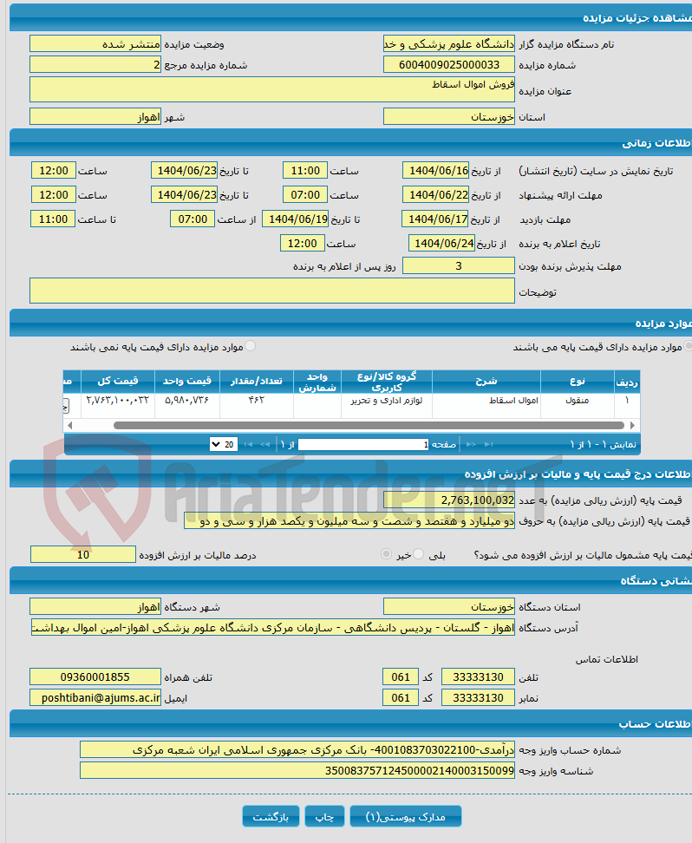692x843 pixels.
Task: Click the 'چاپ' print button
Action: tap(325, 817)
